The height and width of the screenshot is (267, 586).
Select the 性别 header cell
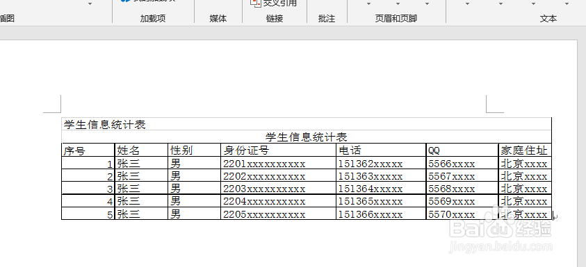pyautogui.click(x=195, y=150)
